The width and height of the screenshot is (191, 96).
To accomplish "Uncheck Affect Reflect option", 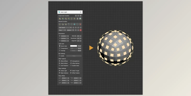I will (x=59, y=63).
